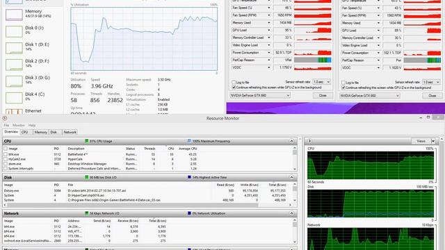Viewport: 445px width, 250px height.
Task: Select Ethernet in Task Manager sidebar
Action: pyautogui.click(x=31, y=111)
